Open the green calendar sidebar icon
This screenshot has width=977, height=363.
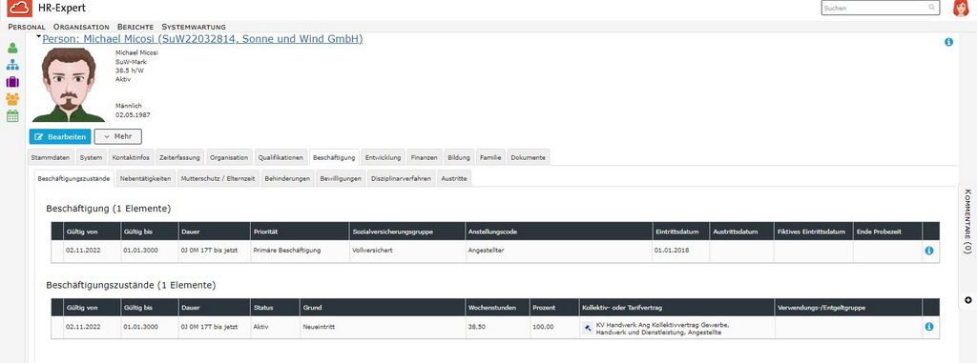12,116
